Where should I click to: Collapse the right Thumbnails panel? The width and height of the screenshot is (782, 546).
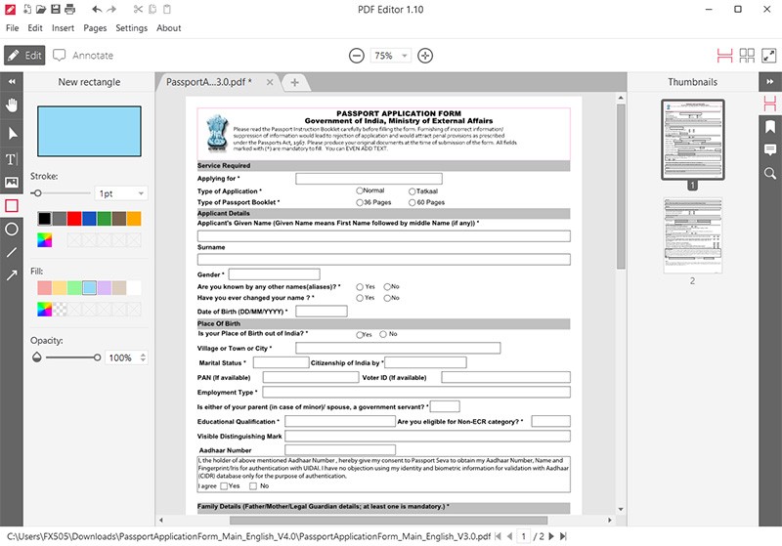[x=770, y=81]
